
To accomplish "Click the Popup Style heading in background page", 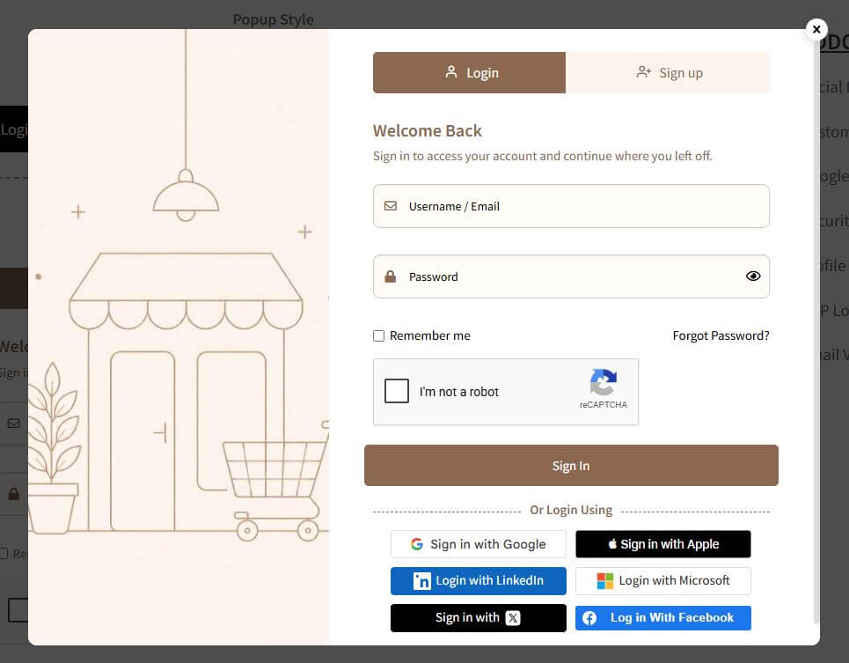I will click(273, 19).
